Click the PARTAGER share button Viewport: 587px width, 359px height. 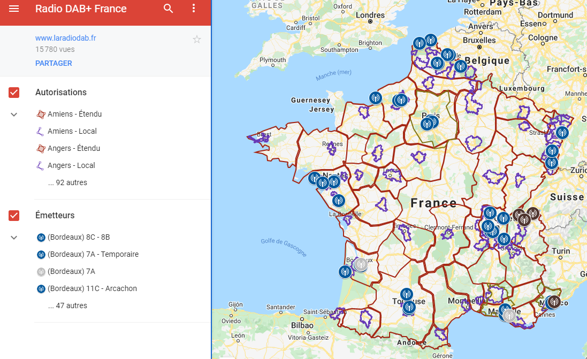(x=54, y=63)
